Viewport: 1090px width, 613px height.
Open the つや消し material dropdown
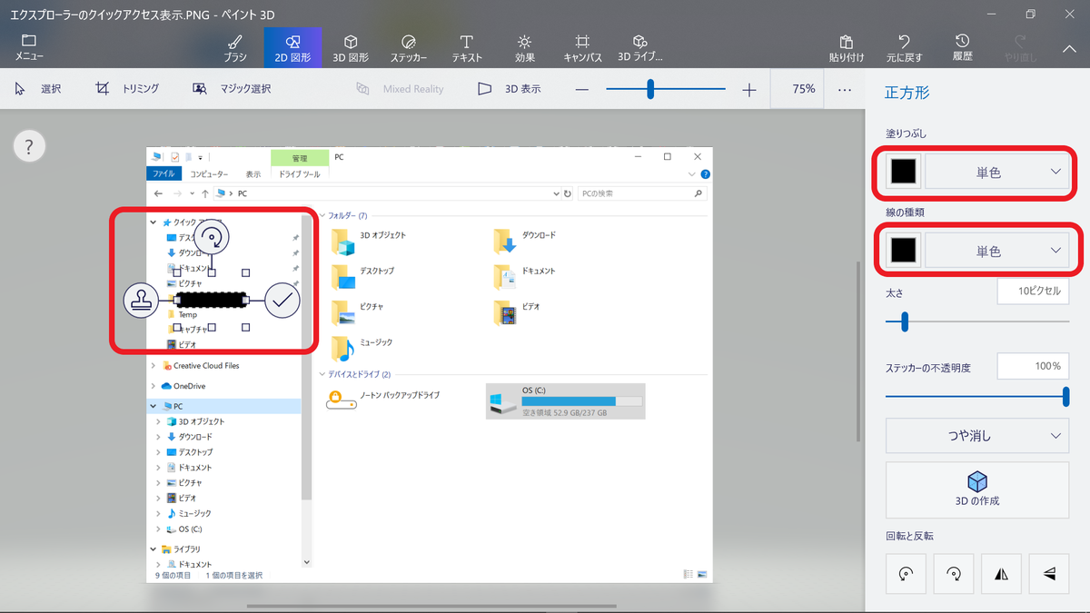click(x=977, y=436)
